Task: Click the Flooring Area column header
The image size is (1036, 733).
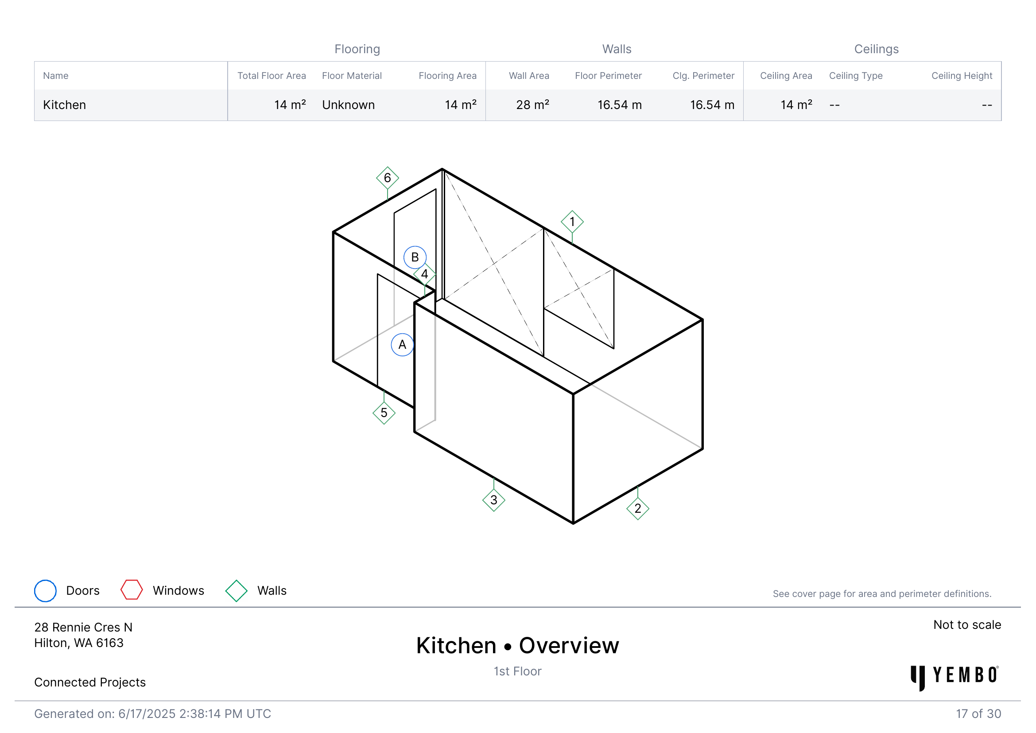Action: pos(448,76)
